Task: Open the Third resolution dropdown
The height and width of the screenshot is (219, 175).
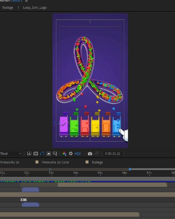Action: click(11, 154)
